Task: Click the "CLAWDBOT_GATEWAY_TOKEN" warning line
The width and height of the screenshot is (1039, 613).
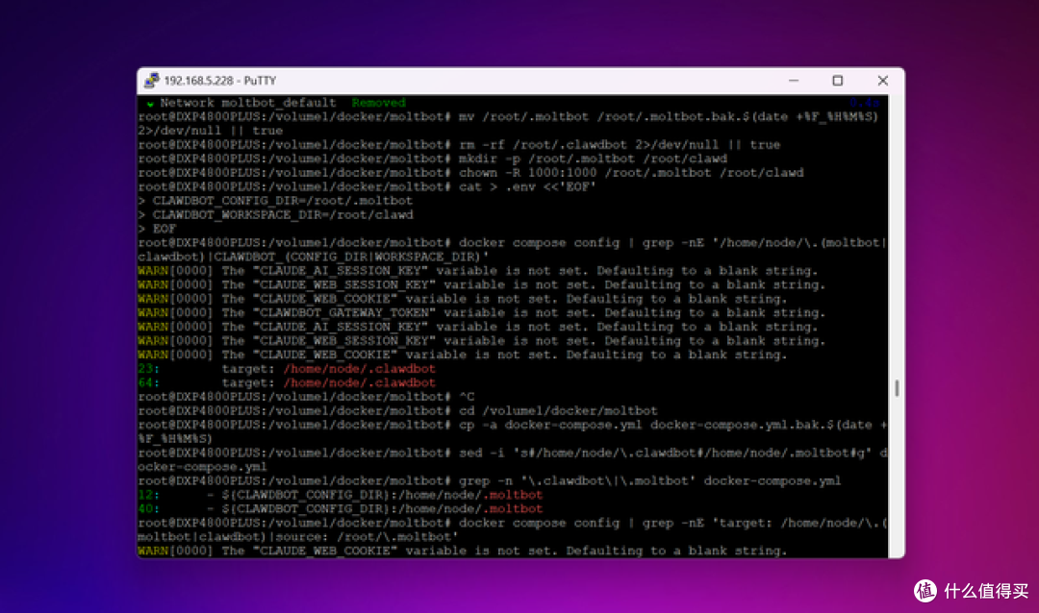Action: click(482, 312)
